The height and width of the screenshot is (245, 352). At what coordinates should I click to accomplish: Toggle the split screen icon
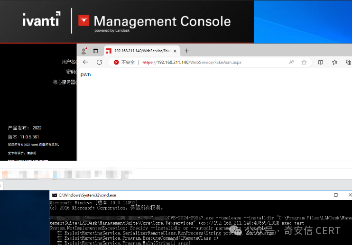[321, 62]
